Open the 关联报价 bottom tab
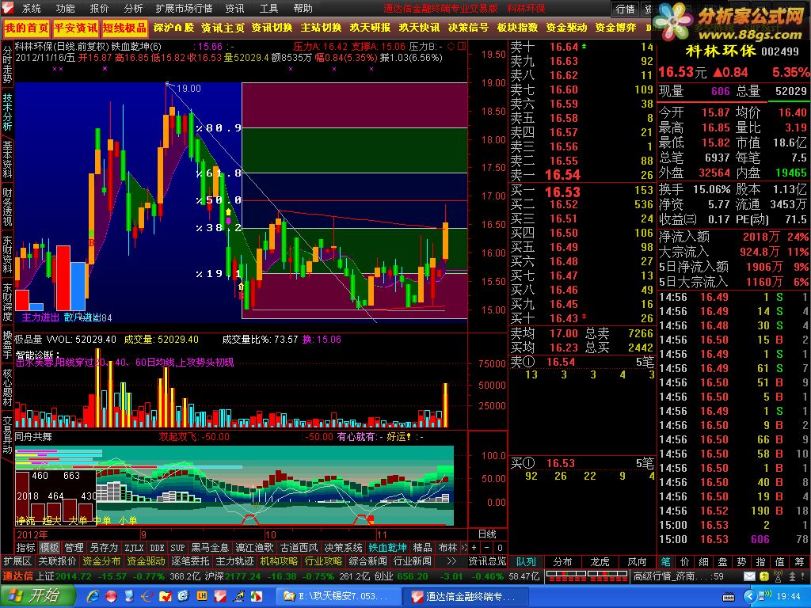Viewport: 811px width, 608px height. coord(57,561)
